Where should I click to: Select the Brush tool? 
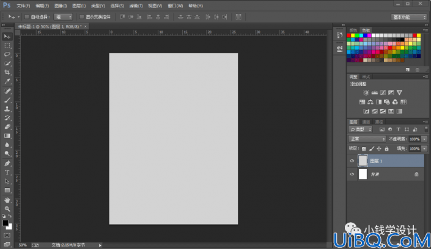7,100
